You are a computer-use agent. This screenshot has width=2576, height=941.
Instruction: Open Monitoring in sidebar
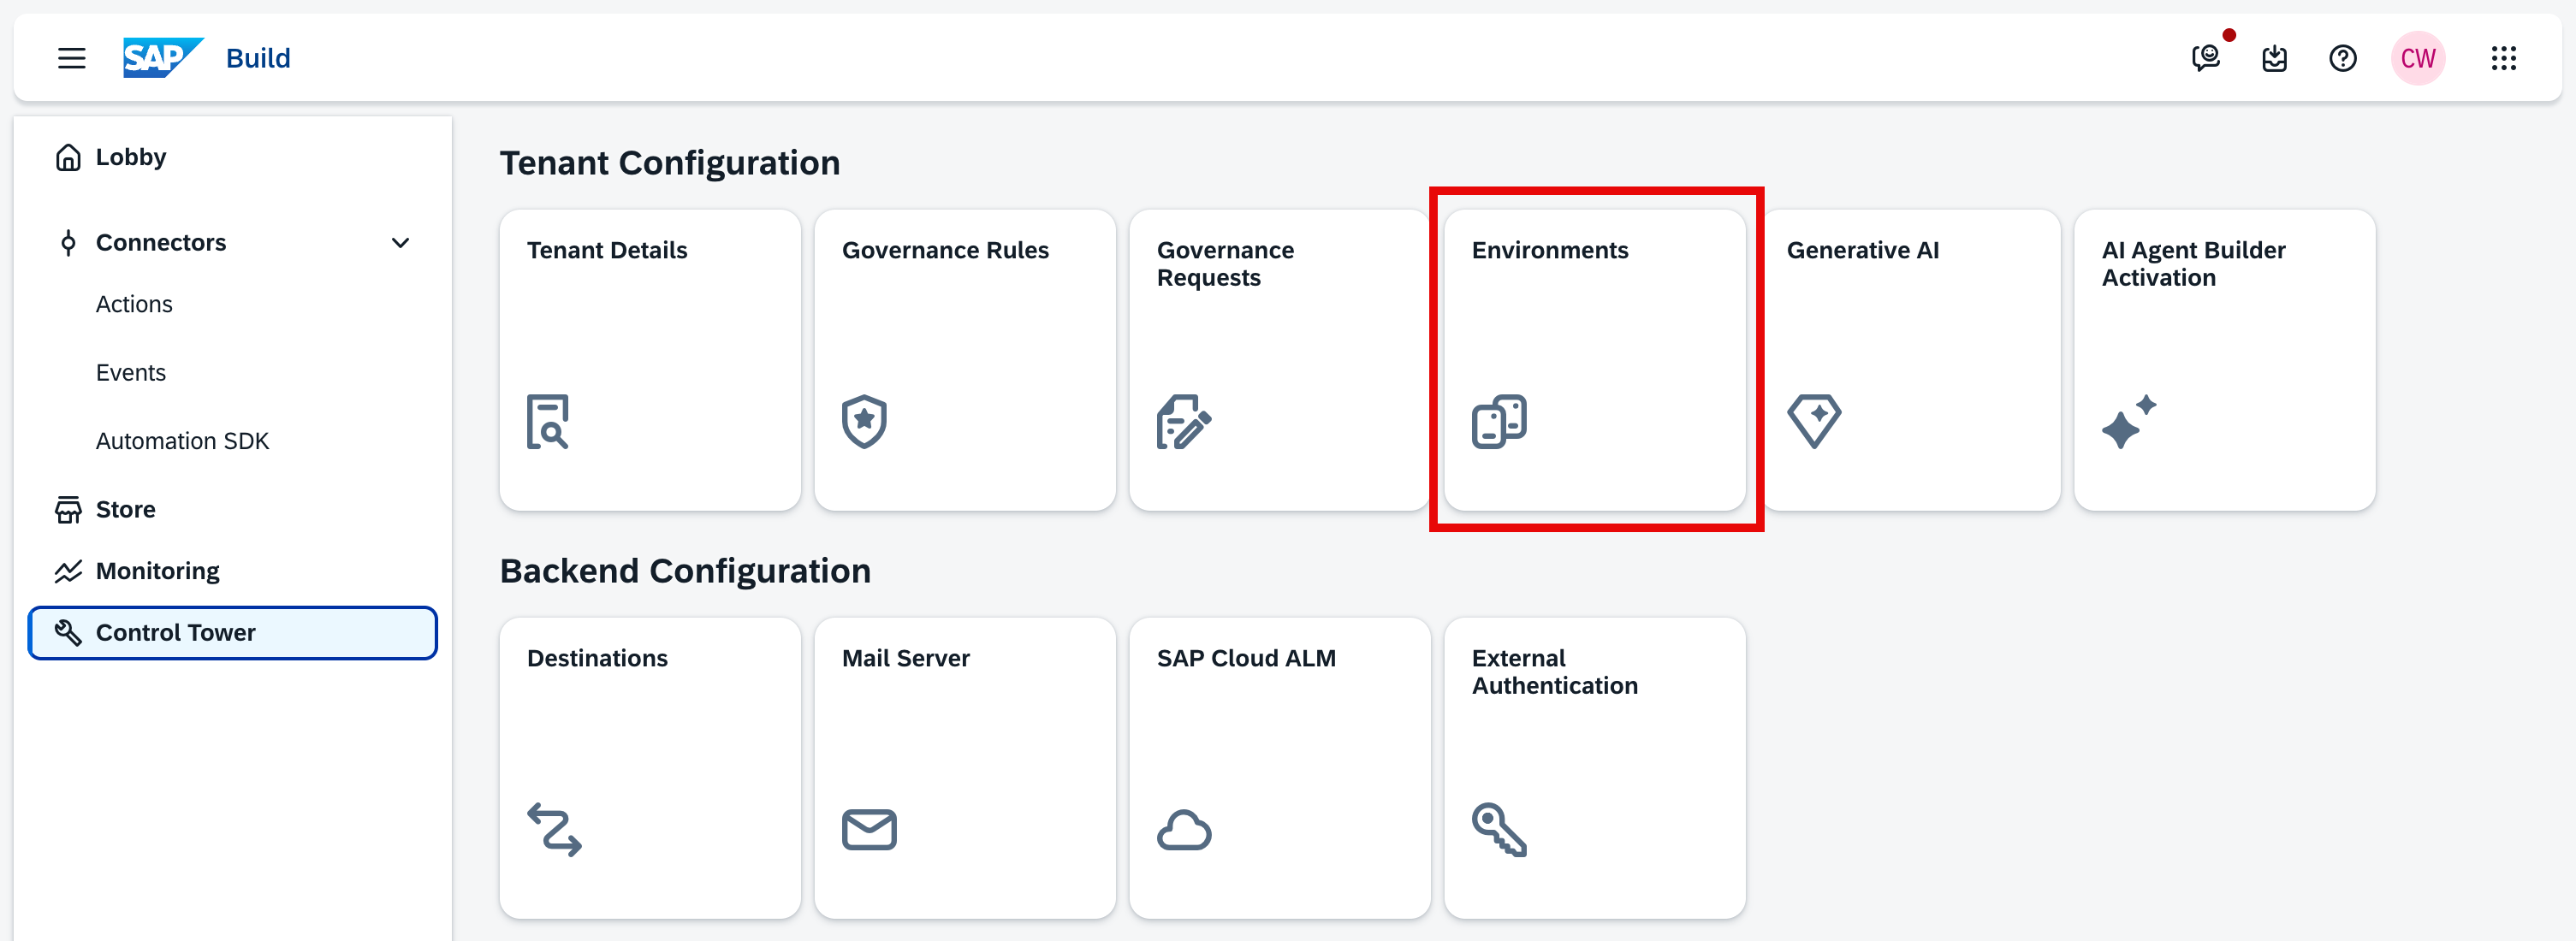[x=157, y=571]
